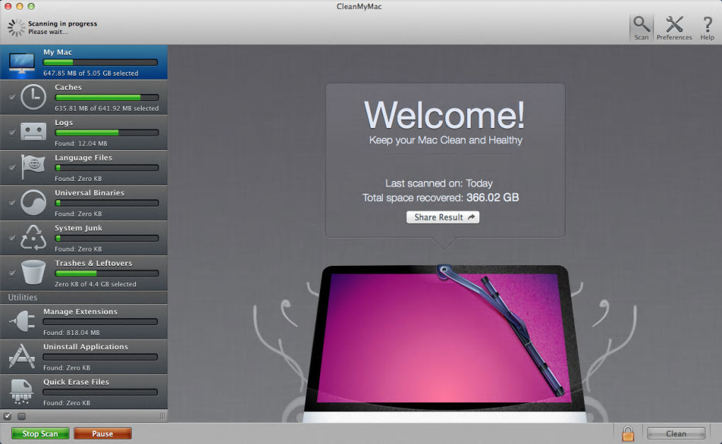Click the My Mac monitor icon
The image size is (722, 444).
(22, 64)
